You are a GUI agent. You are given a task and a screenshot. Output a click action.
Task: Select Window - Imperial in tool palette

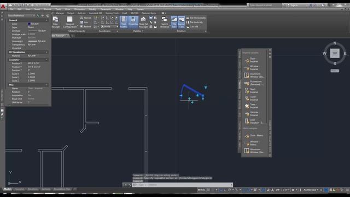[x=252, y=68]
